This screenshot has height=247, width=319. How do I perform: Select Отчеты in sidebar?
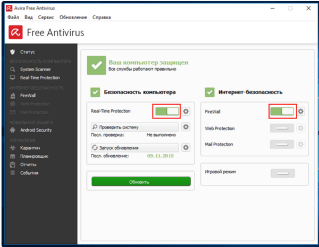[x=28, y=165]
